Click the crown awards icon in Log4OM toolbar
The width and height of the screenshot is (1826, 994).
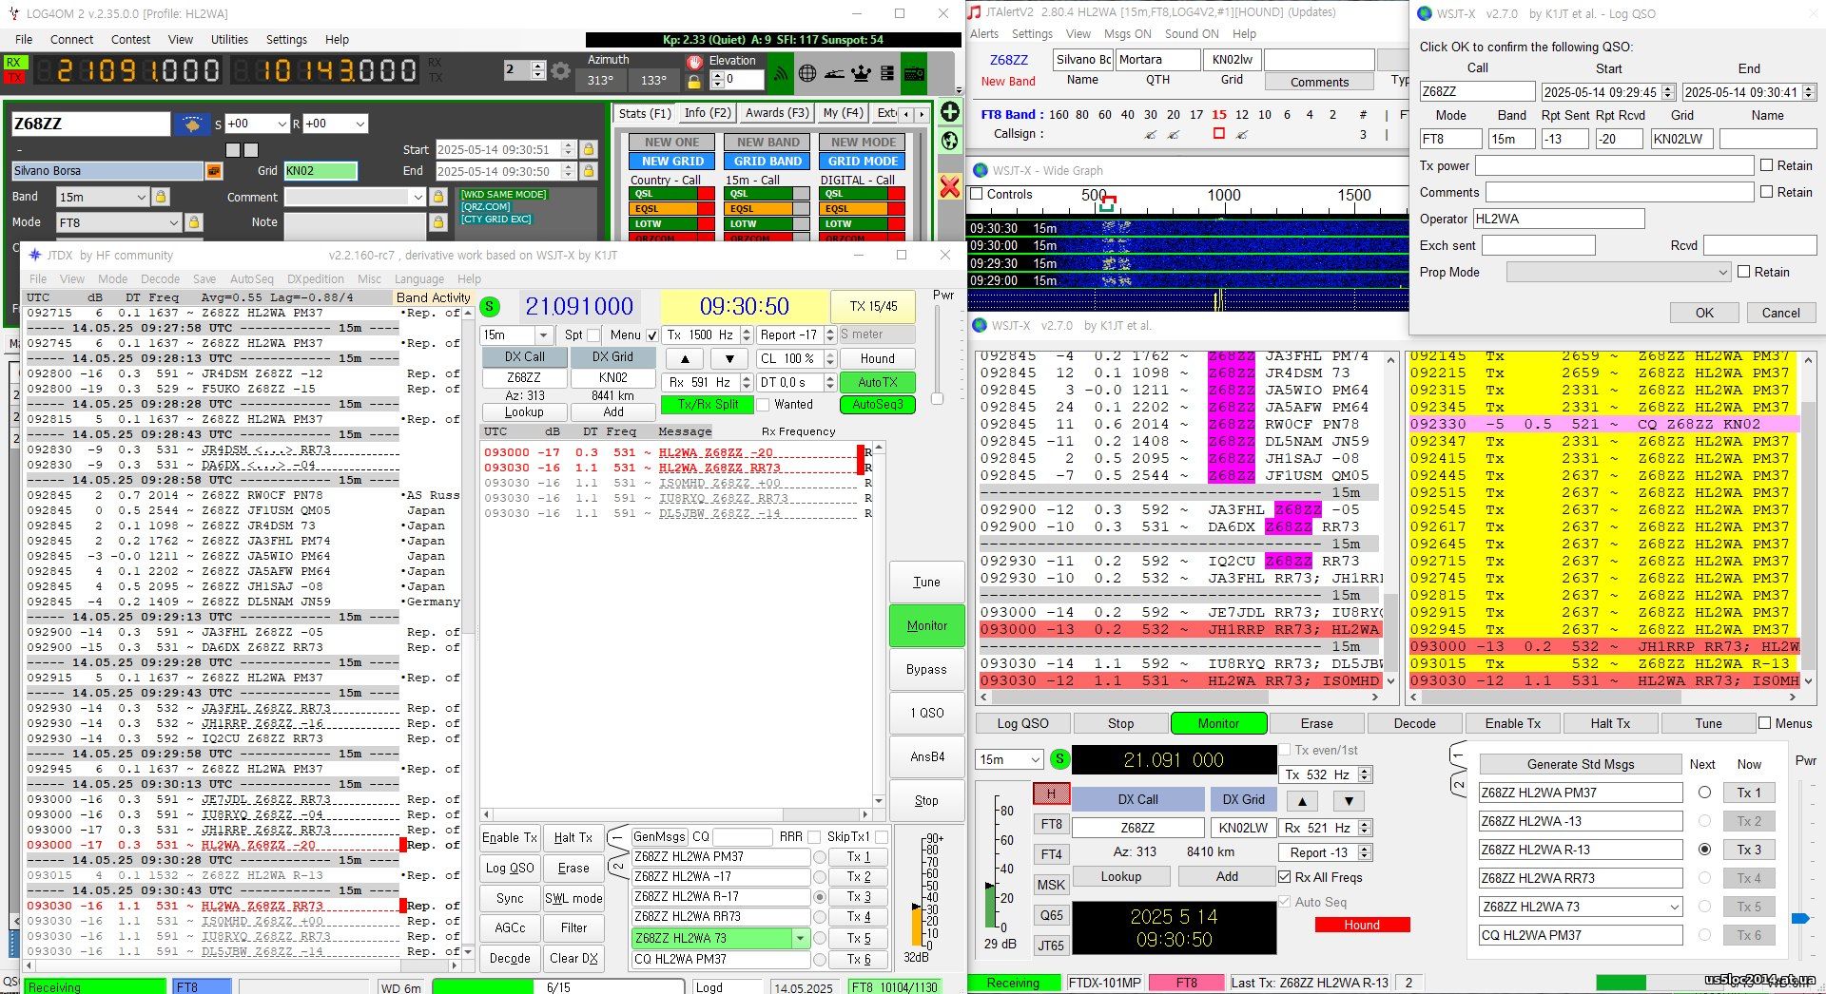[x=861, y=72]
